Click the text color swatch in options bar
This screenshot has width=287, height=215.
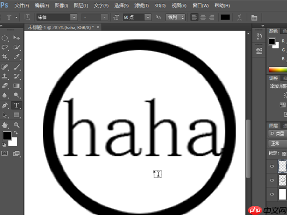click(225, 17)
